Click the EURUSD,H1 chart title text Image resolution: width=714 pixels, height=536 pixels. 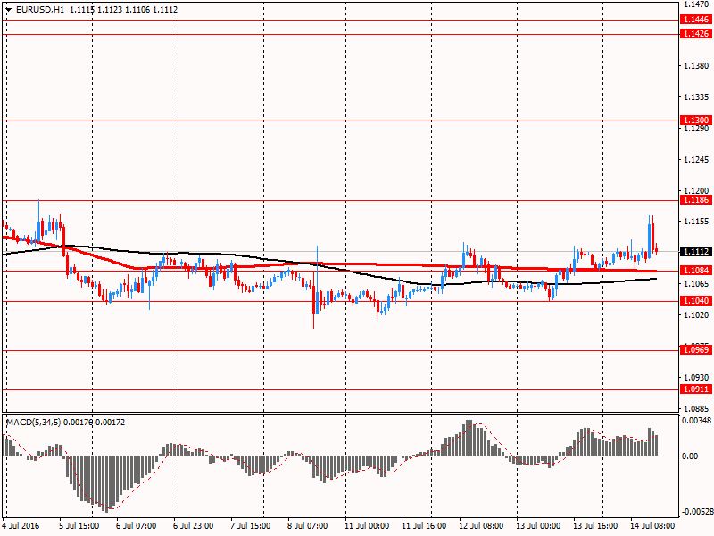coord(38,9)
